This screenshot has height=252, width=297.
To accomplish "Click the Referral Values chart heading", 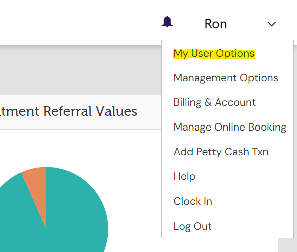I will coord(69,111).
